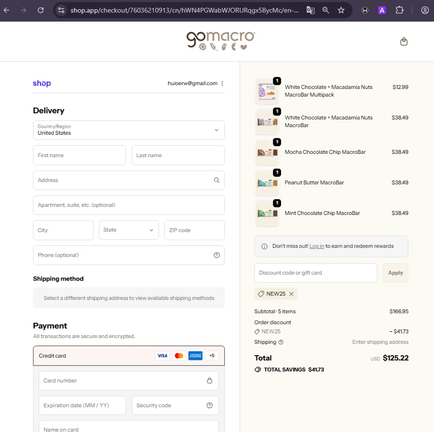Screen dimensions: 434x432
Task: Open the State dropdown
Action: click(129, 230)
